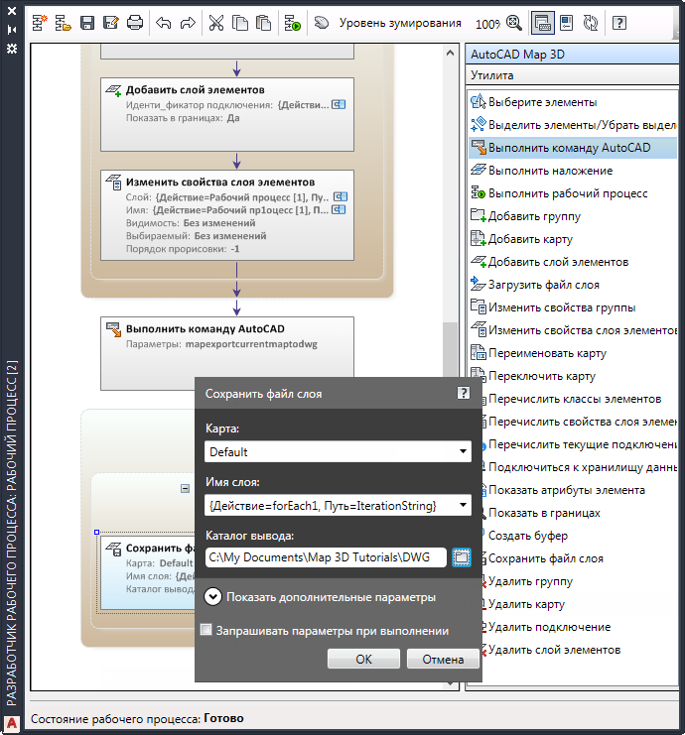The height and width of the screenshot is (735, 685).
Task: Open binding icon beside Слой parameter
Action: pyautogui.click(x=341, y=196)
